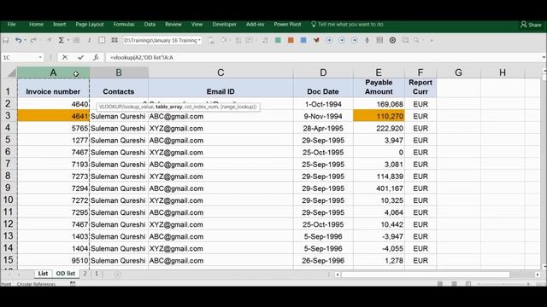Open the AutoSum dropdown arrow
The image size is (547, 307).
tap(68, 40)
